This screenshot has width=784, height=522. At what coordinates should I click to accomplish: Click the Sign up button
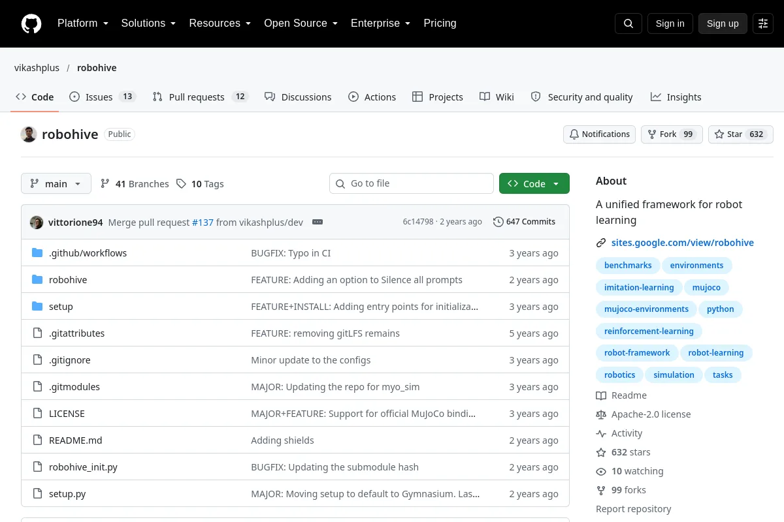click(x=723, y=23)
